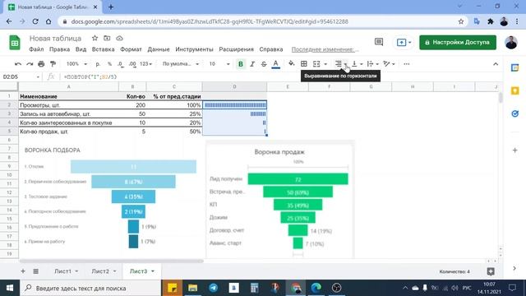Image resolution: width=526 pixels, height=296 pixels.
Task: Print the spreadsheet
Action: click(x=41, y=64)
